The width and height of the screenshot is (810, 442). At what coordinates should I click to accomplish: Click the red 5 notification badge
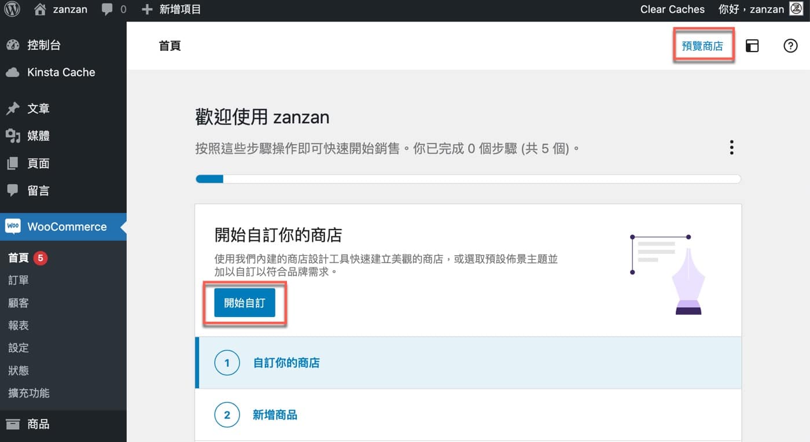click(40, 258)
